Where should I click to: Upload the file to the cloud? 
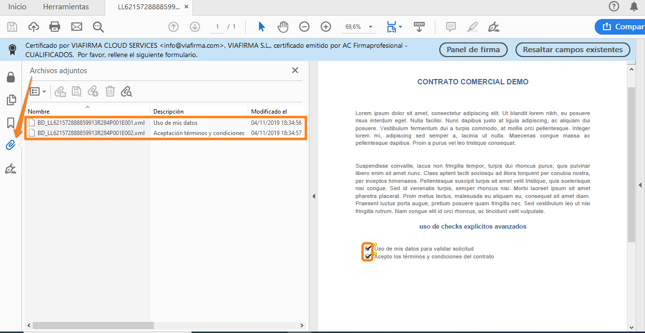point(34,27)
